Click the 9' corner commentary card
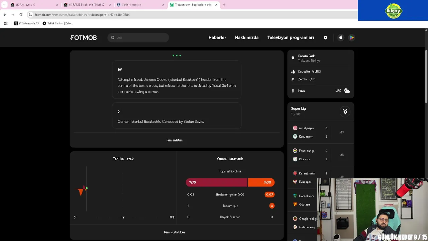This screenshot has width=428, height=241. pos(177,115)
